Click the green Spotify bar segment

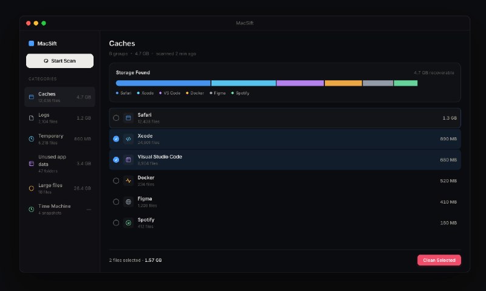(x=406, y=83)
